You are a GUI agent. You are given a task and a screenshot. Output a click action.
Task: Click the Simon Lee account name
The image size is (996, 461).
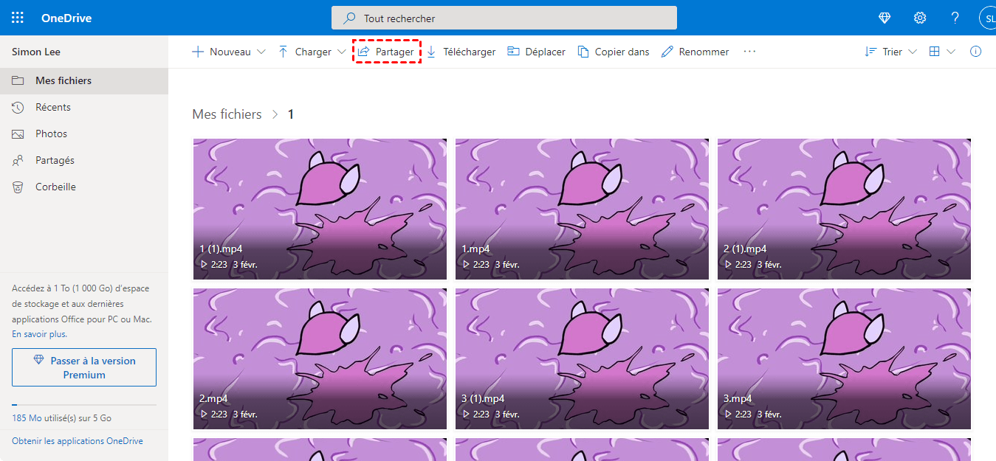[36, 52]
